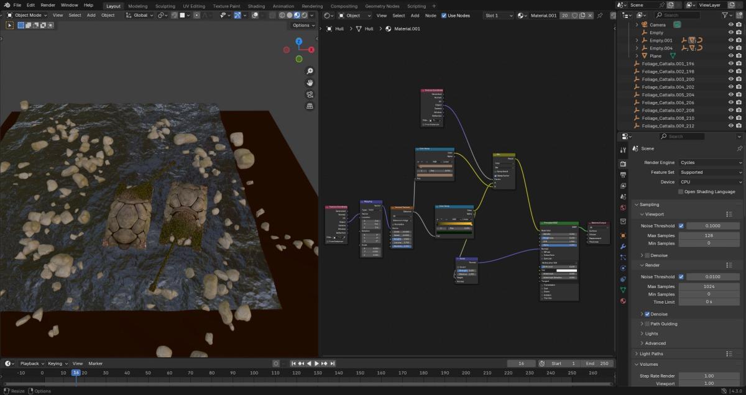This screenshot has height=395, width=746.
Task: Click the viewport Noise Threshold value slider
Action: coord(714,226)
